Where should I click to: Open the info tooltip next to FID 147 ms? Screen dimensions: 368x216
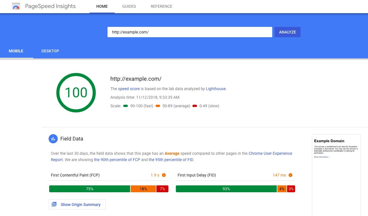coord(291,175)
